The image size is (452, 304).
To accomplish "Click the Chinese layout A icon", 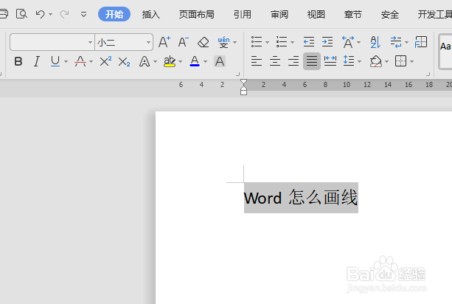I will coord(348,42).
